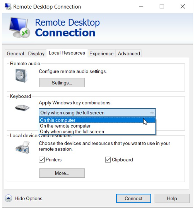
Task: Open Help button
Action: click(x=172, y=198)
